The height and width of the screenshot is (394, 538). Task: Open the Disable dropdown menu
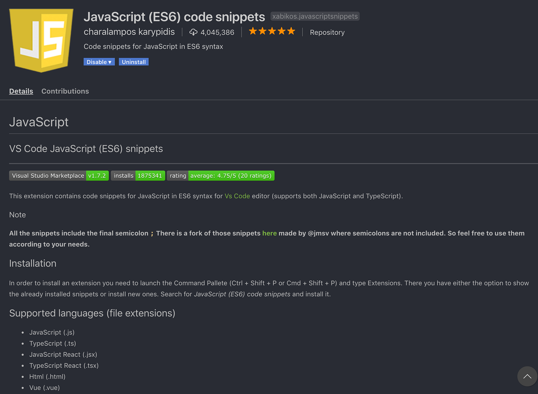99,62
